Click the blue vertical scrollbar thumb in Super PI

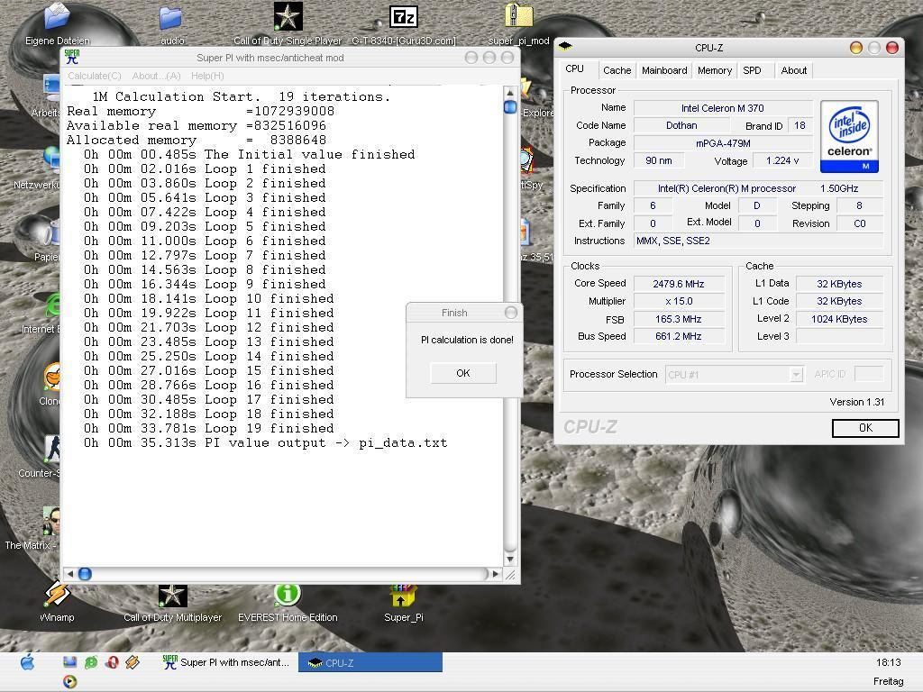pos(510,107)
